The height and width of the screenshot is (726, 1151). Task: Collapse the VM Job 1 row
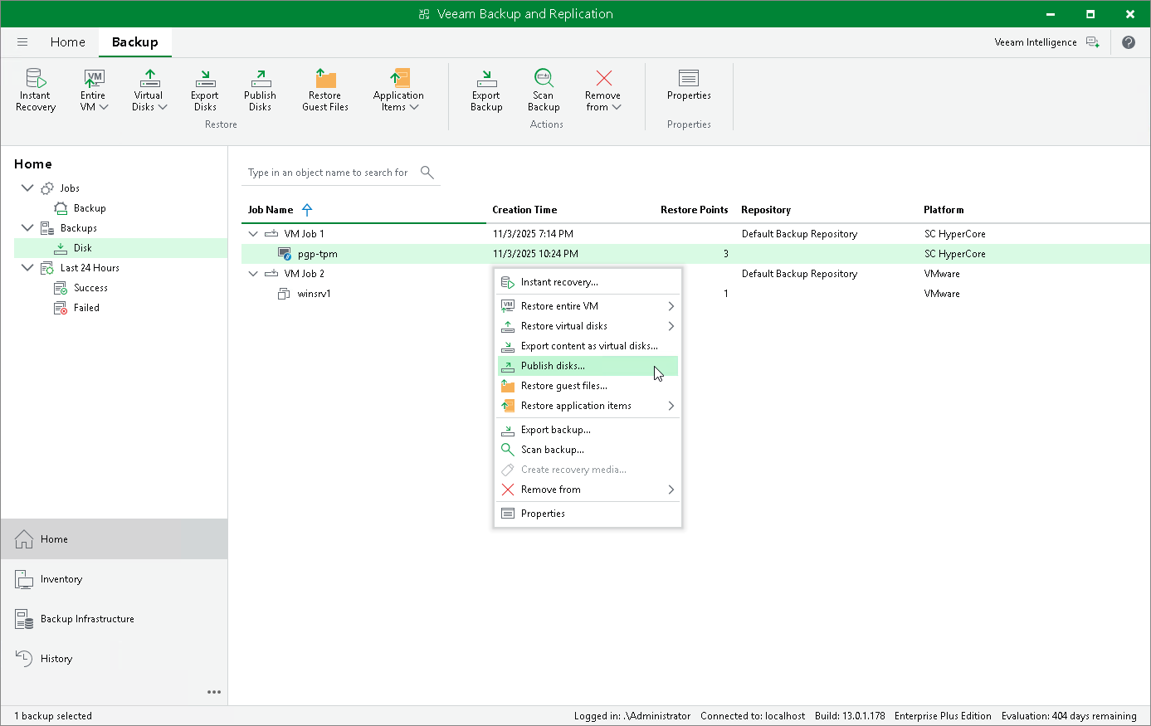[x=253, y=234]
